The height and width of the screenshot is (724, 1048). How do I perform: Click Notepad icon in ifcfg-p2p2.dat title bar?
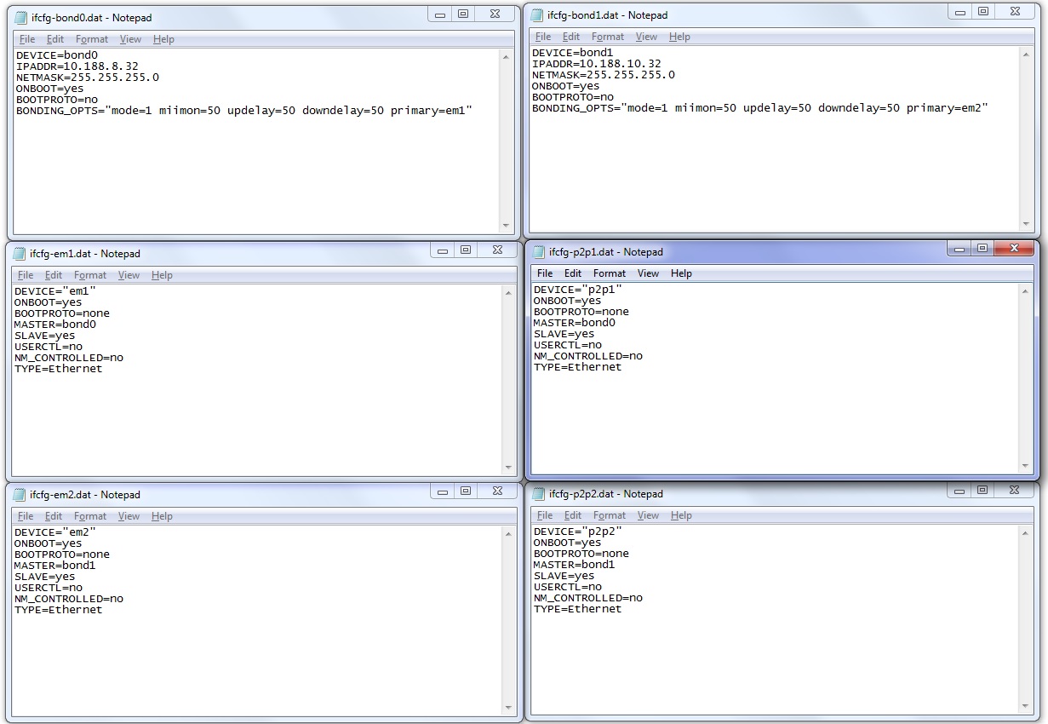point(539,494)
